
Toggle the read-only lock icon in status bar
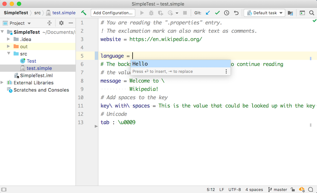[293, 189]
